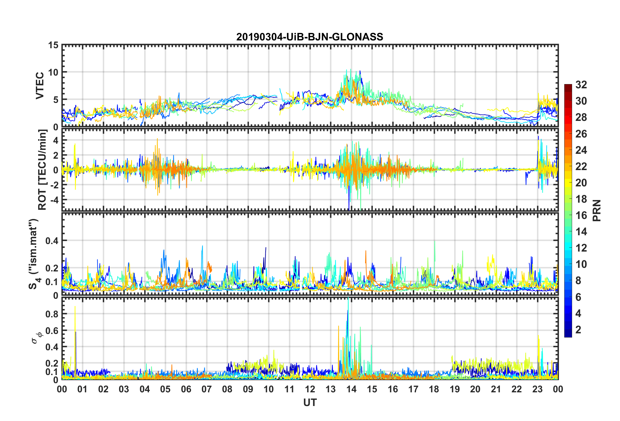Click the plot title 20190304-UiB-BJN-GLONASS
Image resolution: width=620 pixels, height=421 pixels.
tap(310, 37)
